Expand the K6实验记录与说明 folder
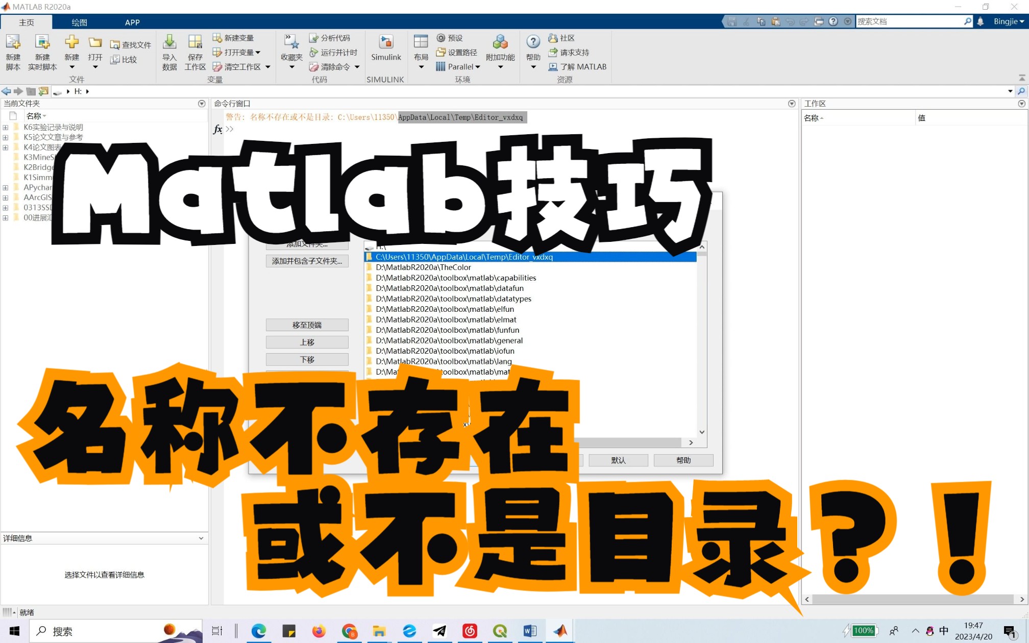The height and width of the screenshot is (643, 1029). [5, 128]
